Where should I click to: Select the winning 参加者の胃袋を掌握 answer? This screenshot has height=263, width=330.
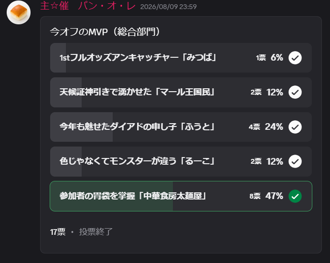point(181,196)
